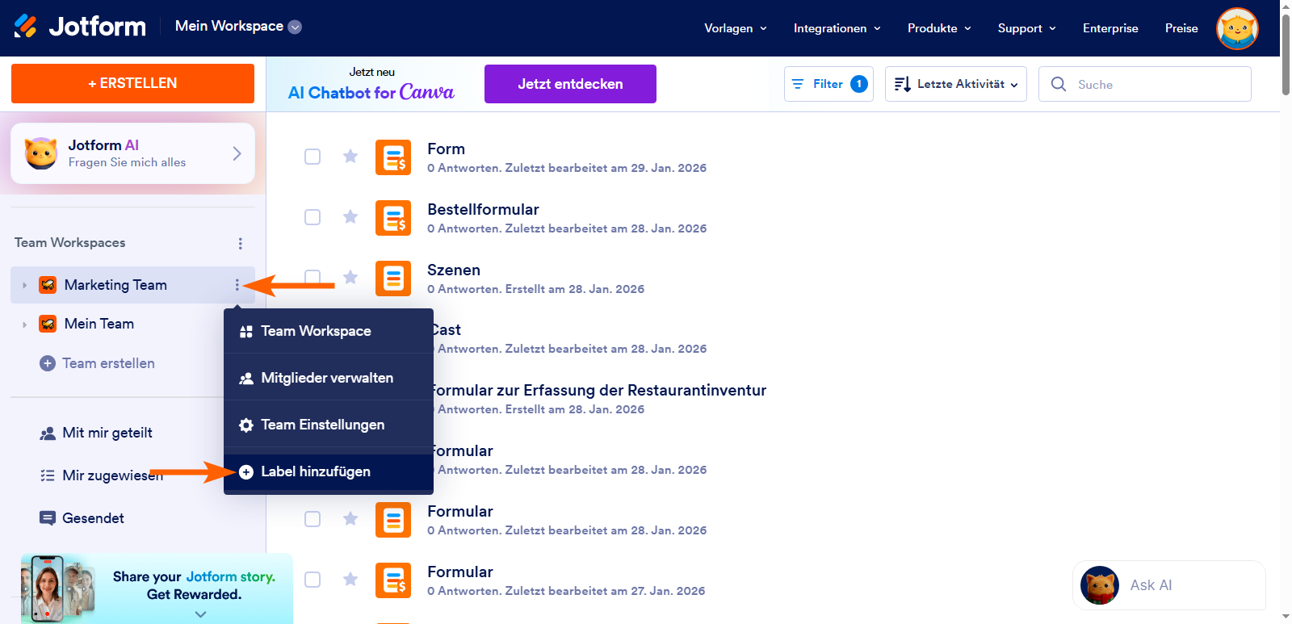Open the Preise page
The width and height of the screenshot is (1292, 624).
[x=1181, y=28]
